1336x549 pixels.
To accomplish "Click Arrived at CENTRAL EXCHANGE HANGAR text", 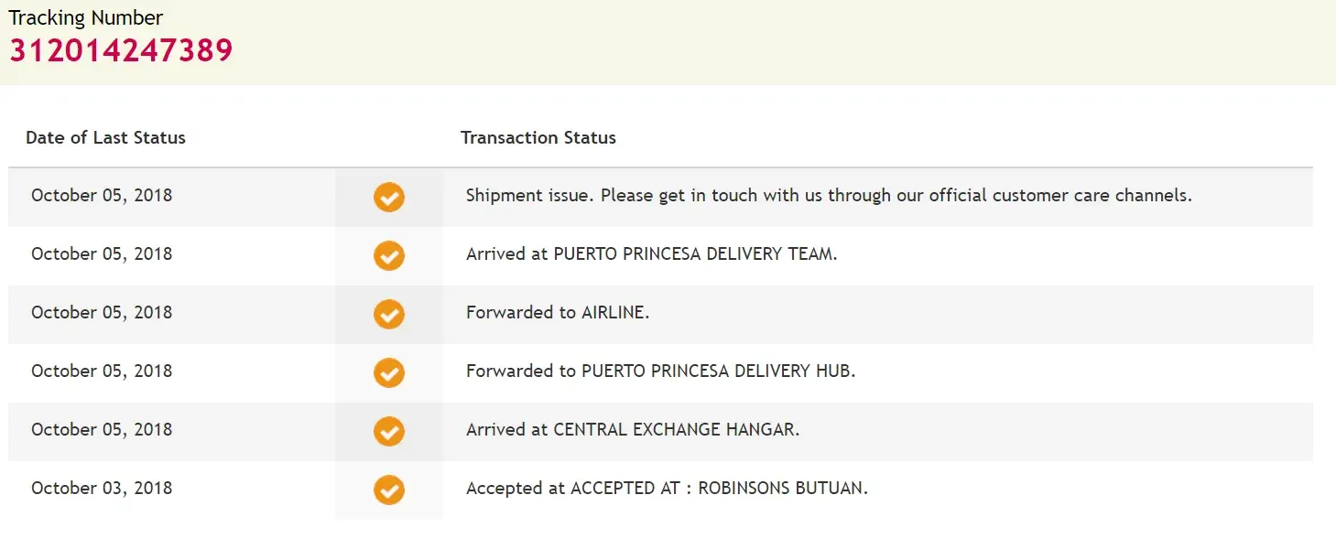I will tap(633, 429).
